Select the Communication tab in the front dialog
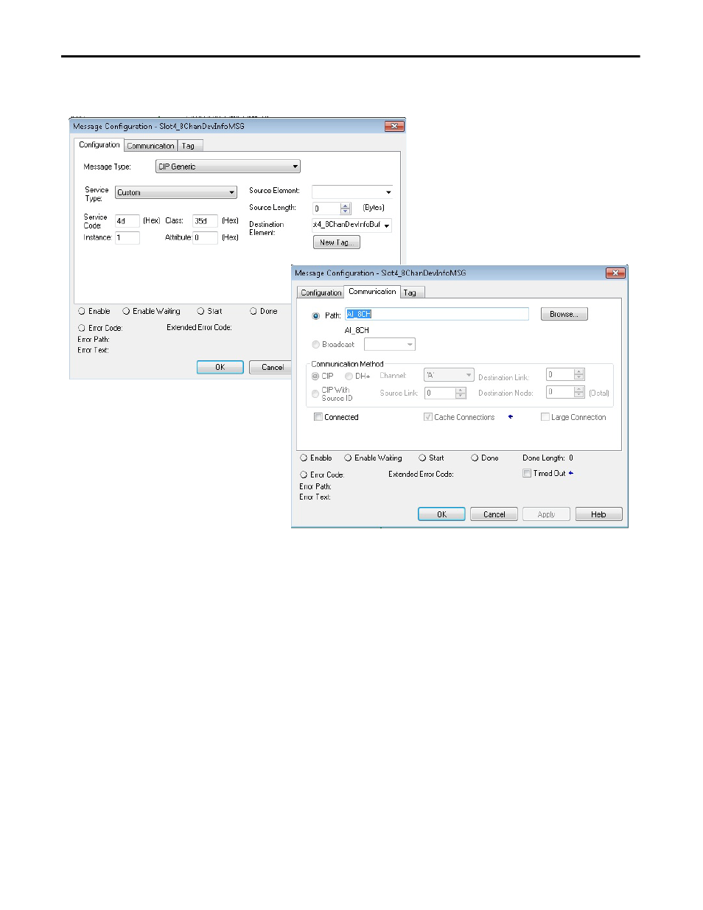This screenshot has width=703, height=910. click(372, 291)
